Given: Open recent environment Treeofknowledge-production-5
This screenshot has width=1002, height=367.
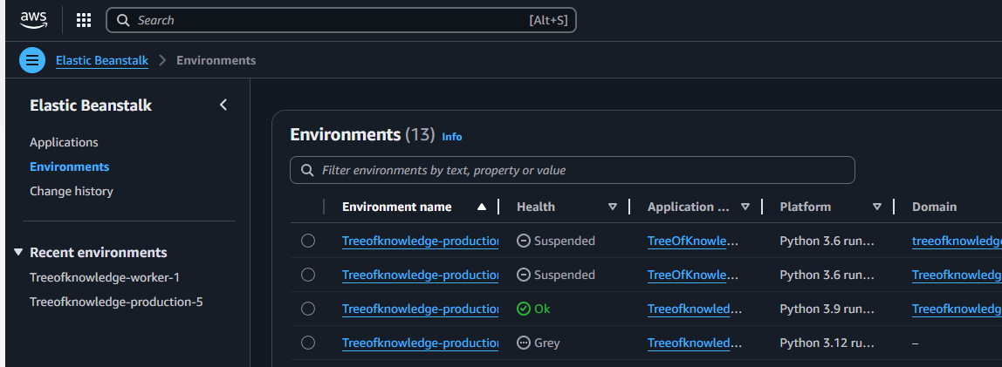Looking at the screenshot, I should click(x=116, y=302).
